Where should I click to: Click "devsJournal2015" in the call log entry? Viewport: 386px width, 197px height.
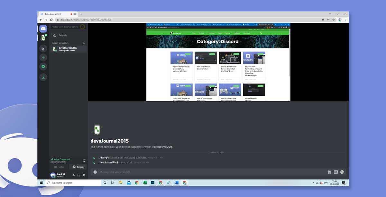[x=109, y=162]
